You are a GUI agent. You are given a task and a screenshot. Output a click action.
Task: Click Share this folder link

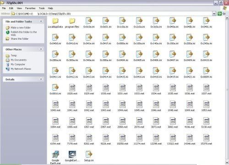pyautogui.click(x=20, y=39)
